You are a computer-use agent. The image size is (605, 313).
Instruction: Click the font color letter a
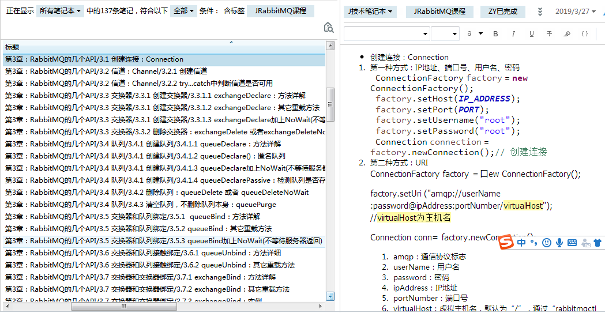coord(469,33)
